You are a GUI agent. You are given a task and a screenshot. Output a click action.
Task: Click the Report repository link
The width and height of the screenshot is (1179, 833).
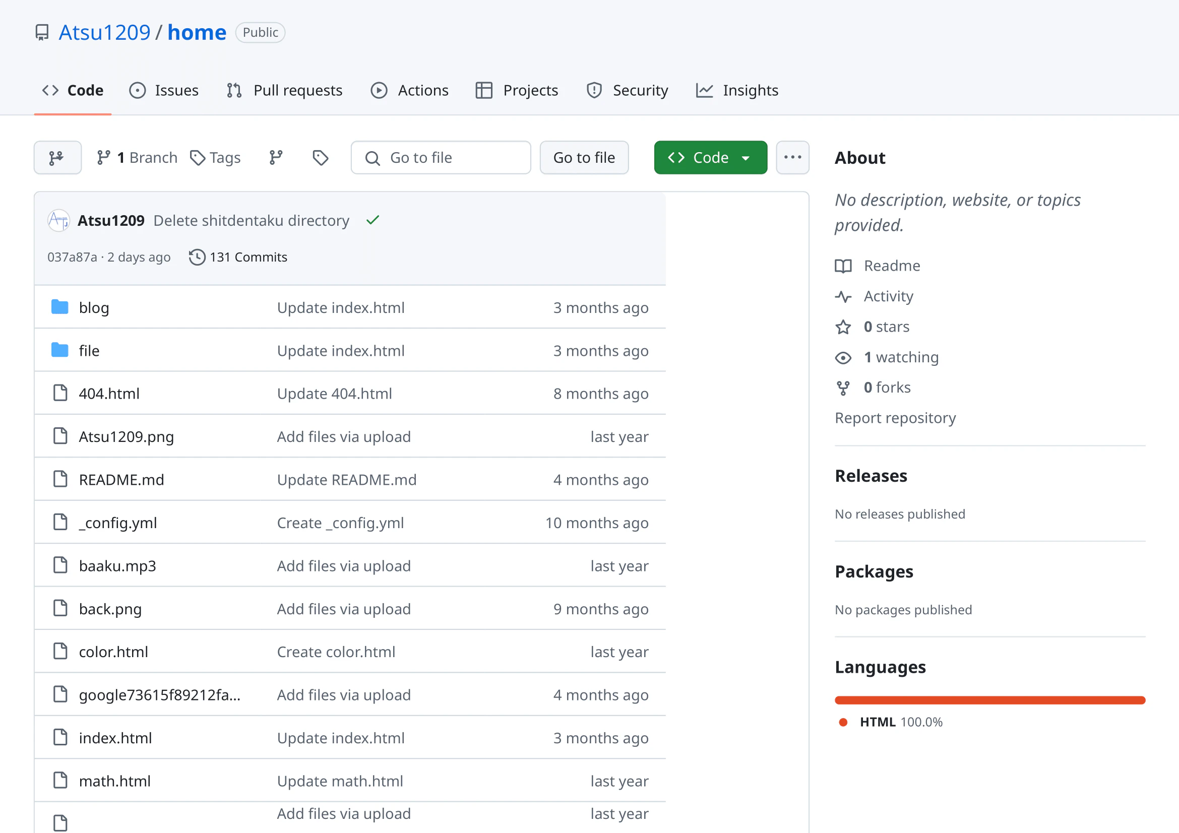(896, 418)
